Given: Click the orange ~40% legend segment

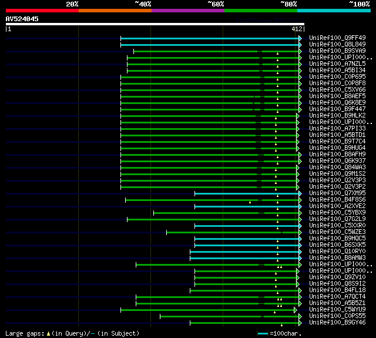Looking at the screenshot, I should 115,11.
